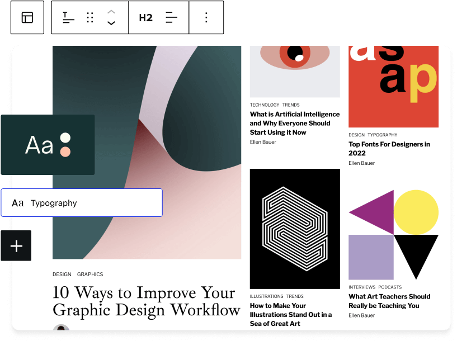457x341 pixels.
Task: Open the text alignment options
Action: pyautogui.click(x=171, y=18)
